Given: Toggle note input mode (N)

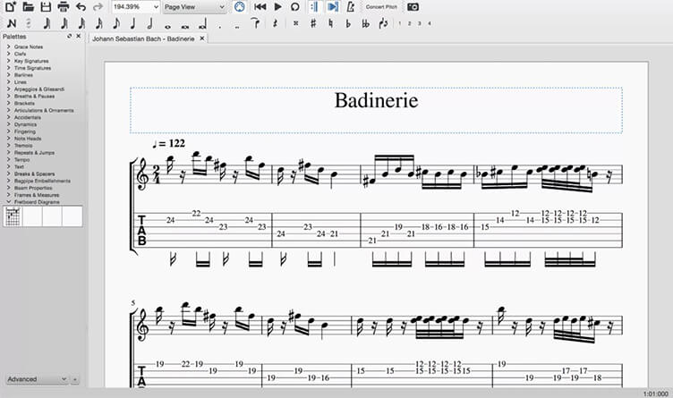Looking at the screenshot, I should [x=12, y=23].
